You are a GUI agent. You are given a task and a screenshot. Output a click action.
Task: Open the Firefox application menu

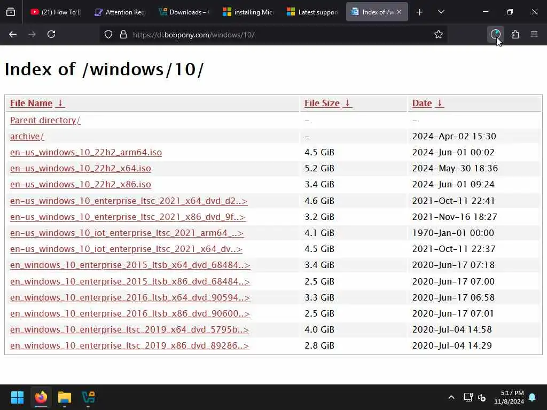[534, 34]
